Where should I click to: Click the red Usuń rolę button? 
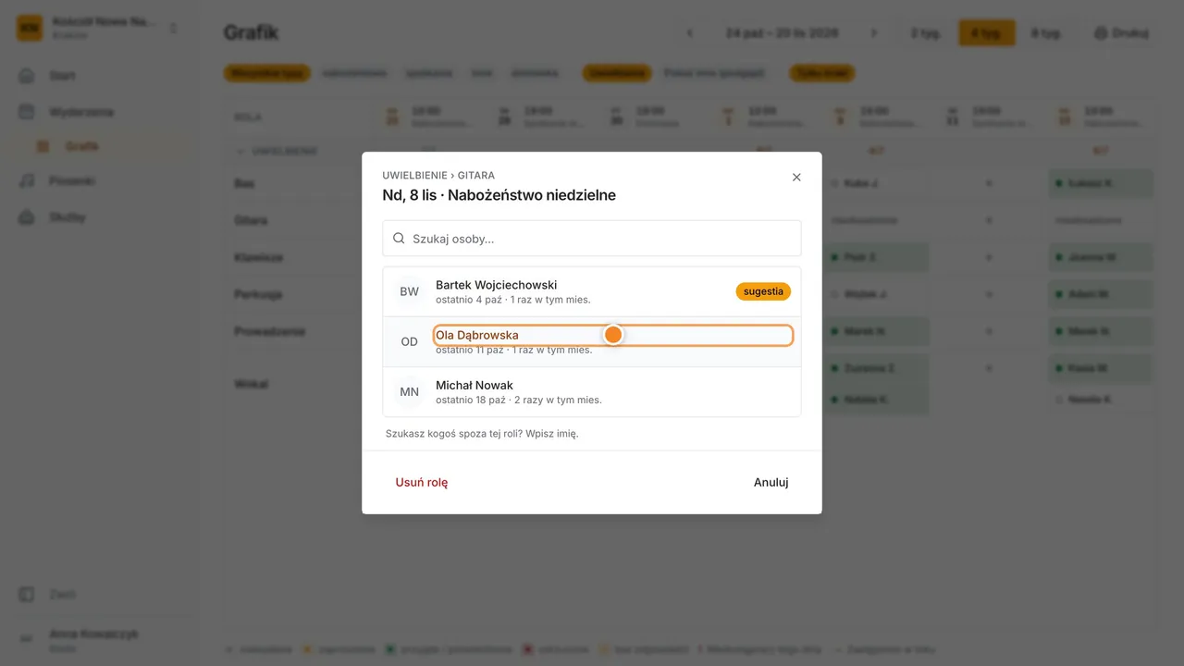tap(422, 482)
